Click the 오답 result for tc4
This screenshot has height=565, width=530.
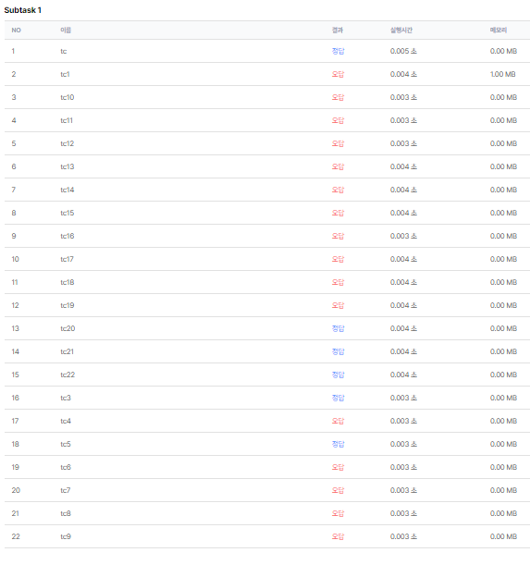[x=338, y=421]
